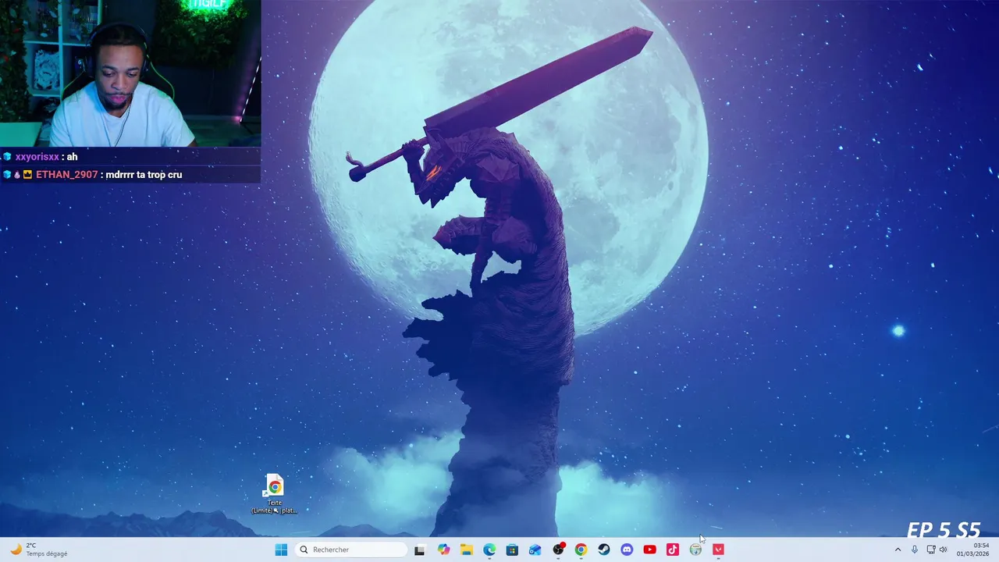Screen dimensions: 999x562
Task: Open volume control speaker icon
Action: pos(943,550)
